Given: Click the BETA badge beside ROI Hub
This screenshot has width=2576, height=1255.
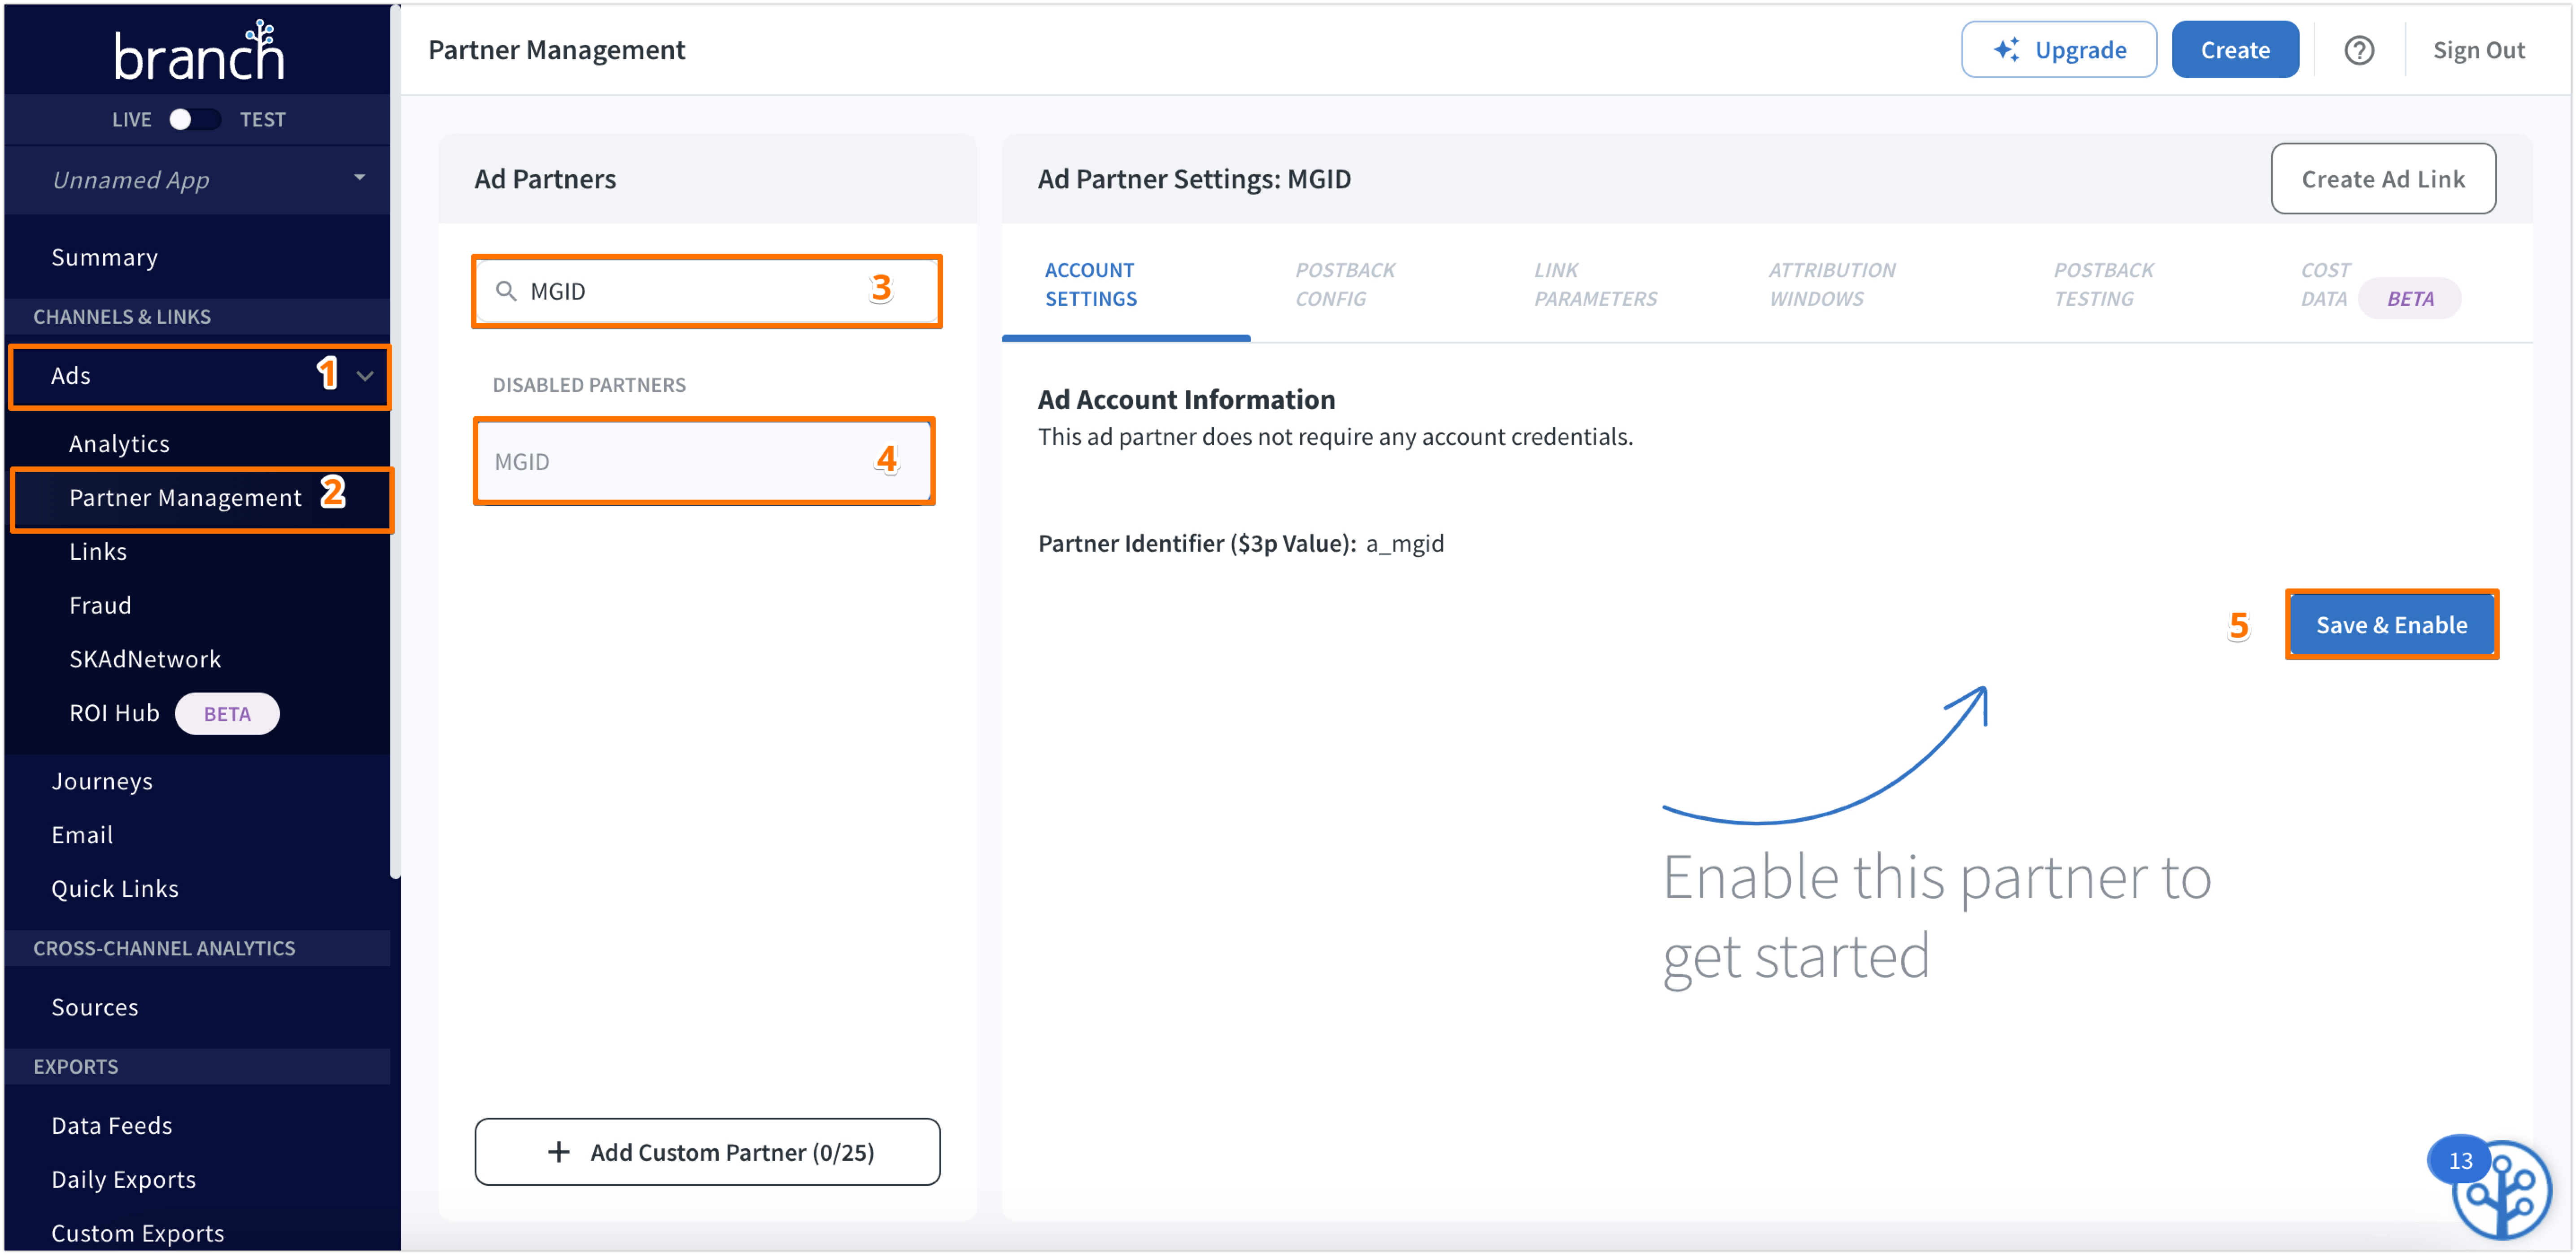Looking at the screenshot, I should [x=227, y=713].
